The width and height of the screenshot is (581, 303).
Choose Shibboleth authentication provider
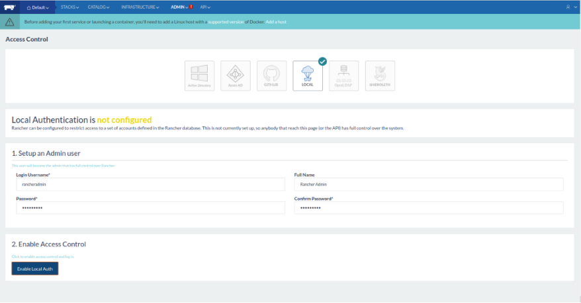point(379,76)
